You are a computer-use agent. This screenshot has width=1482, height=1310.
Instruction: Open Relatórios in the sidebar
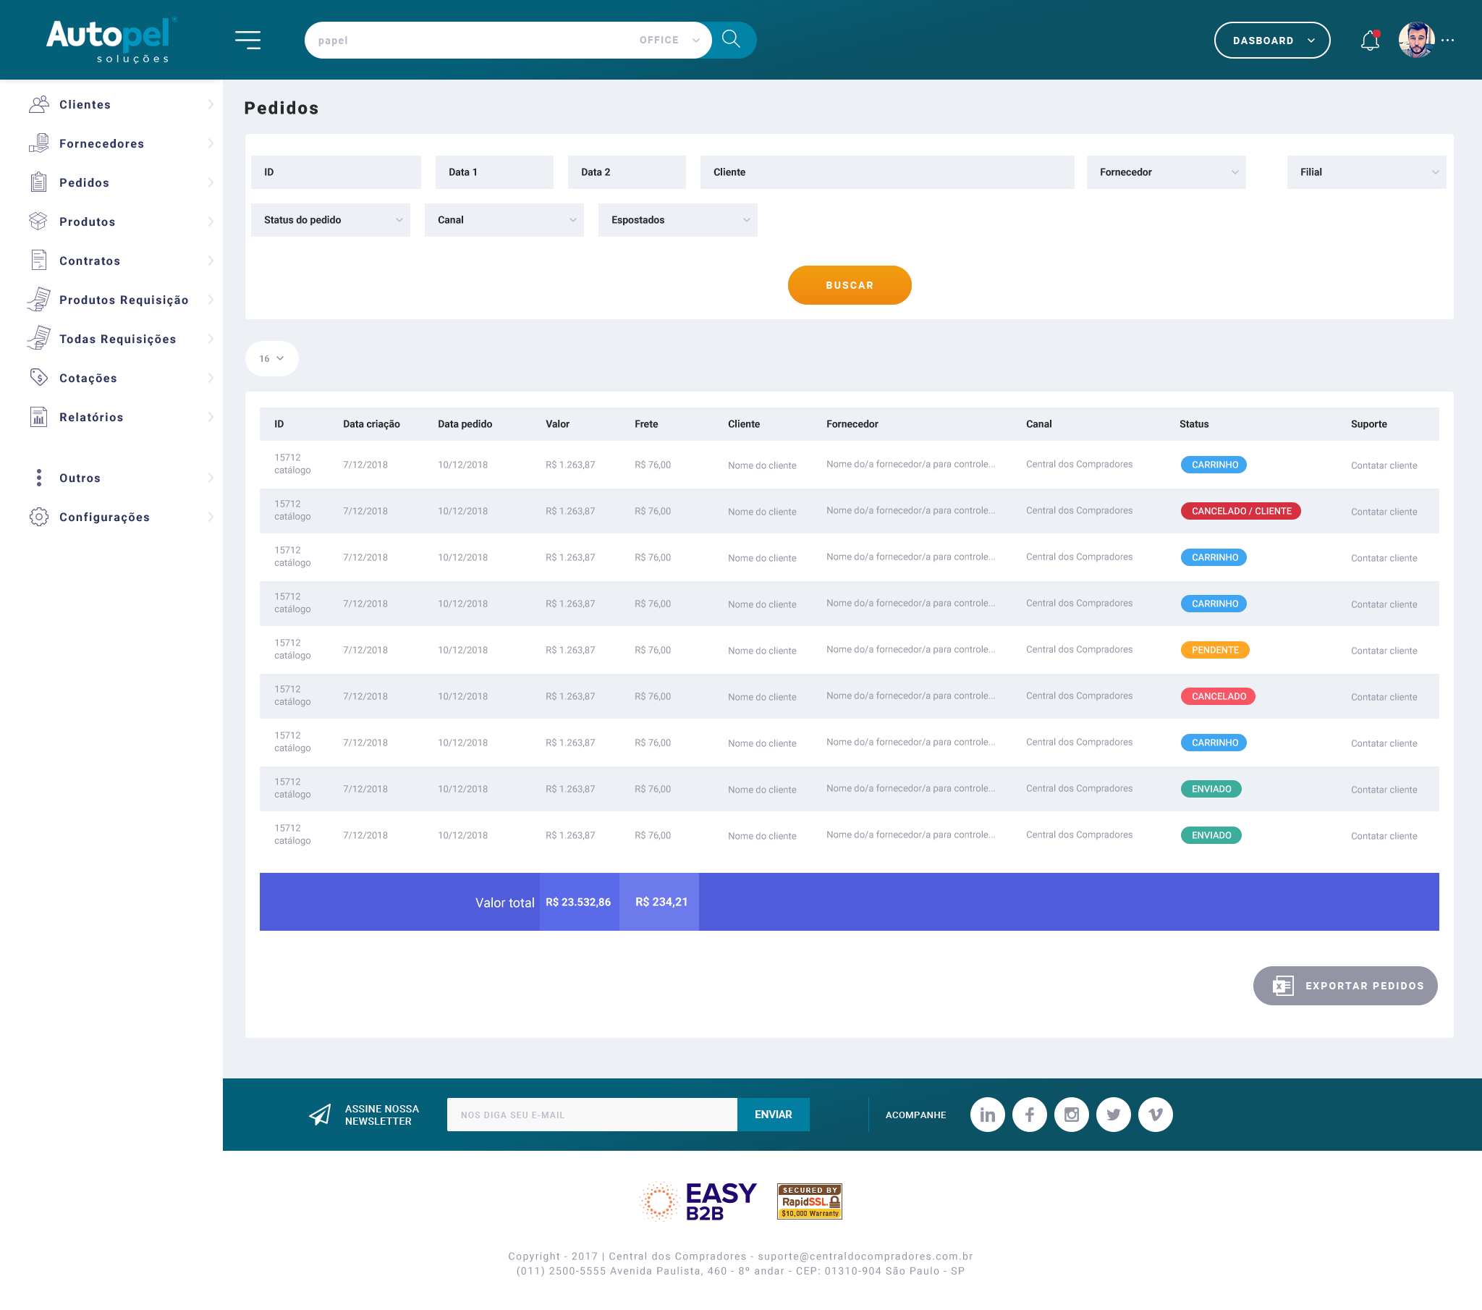(91, 417)
